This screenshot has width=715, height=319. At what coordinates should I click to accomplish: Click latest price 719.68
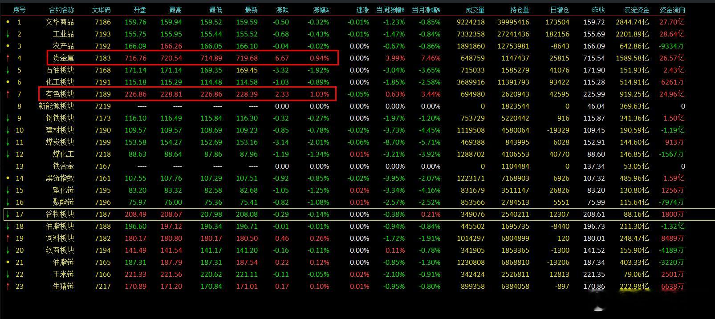pos(247,58)
